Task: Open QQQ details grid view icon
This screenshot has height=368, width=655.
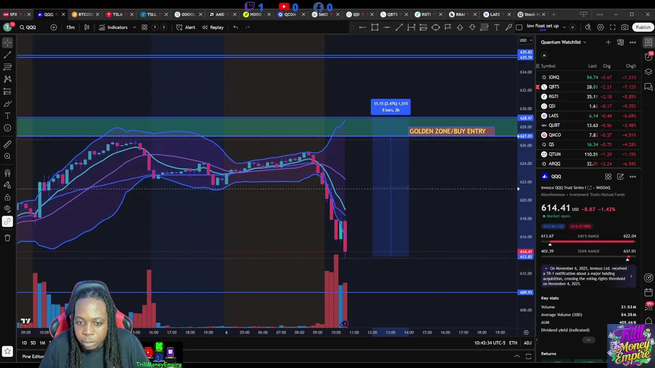Action: (x=608, y=177)
